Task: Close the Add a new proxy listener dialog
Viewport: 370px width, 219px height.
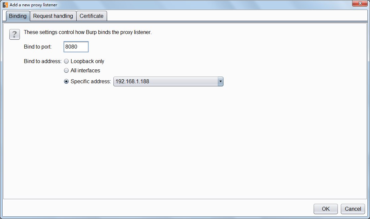Action: pos(360,3)
